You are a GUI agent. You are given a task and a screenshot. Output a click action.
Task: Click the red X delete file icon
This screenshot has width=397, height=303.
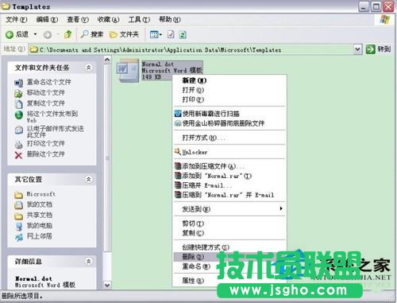[x=18, y=155]
